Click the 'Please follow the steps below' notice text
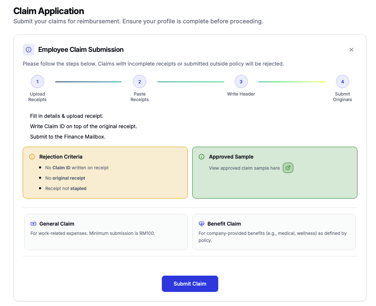 [x=153, y=64]
